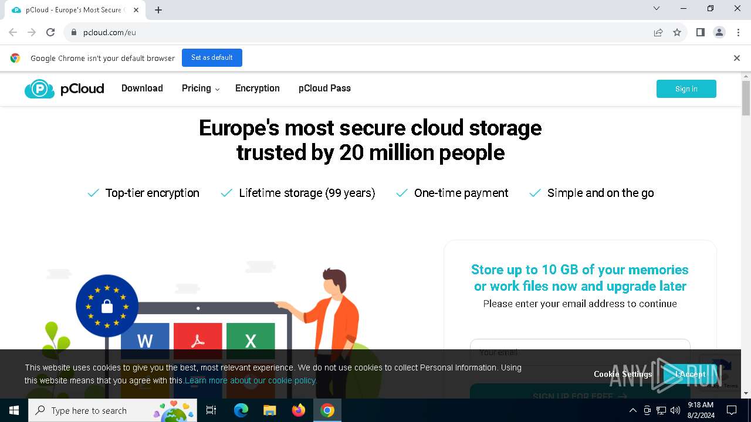751x422 pixels.
Task: Expand the Pricing dropdown menu
Action: point(201,89)
